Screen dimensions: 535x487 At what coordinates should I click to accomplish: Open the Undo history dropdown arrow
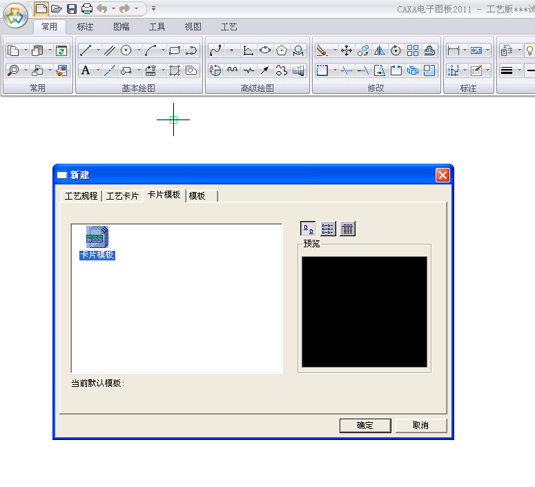click(x=113, y=9)
